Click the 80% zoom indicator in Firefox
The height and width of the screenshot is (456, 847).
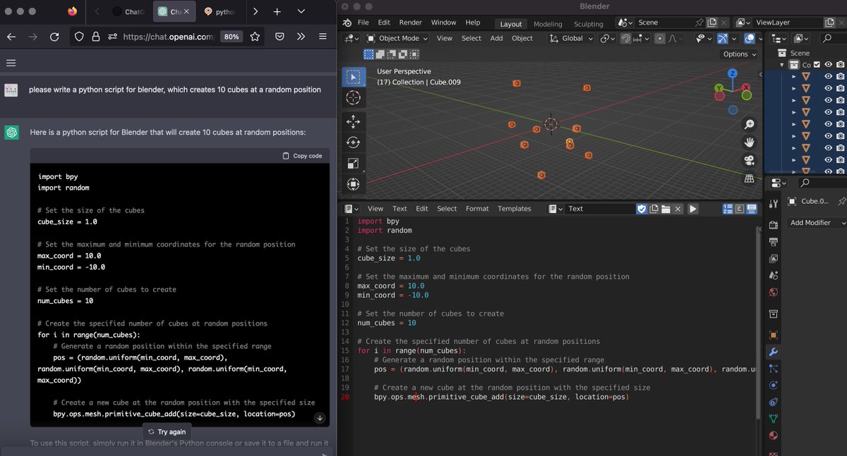coord(230,37)
